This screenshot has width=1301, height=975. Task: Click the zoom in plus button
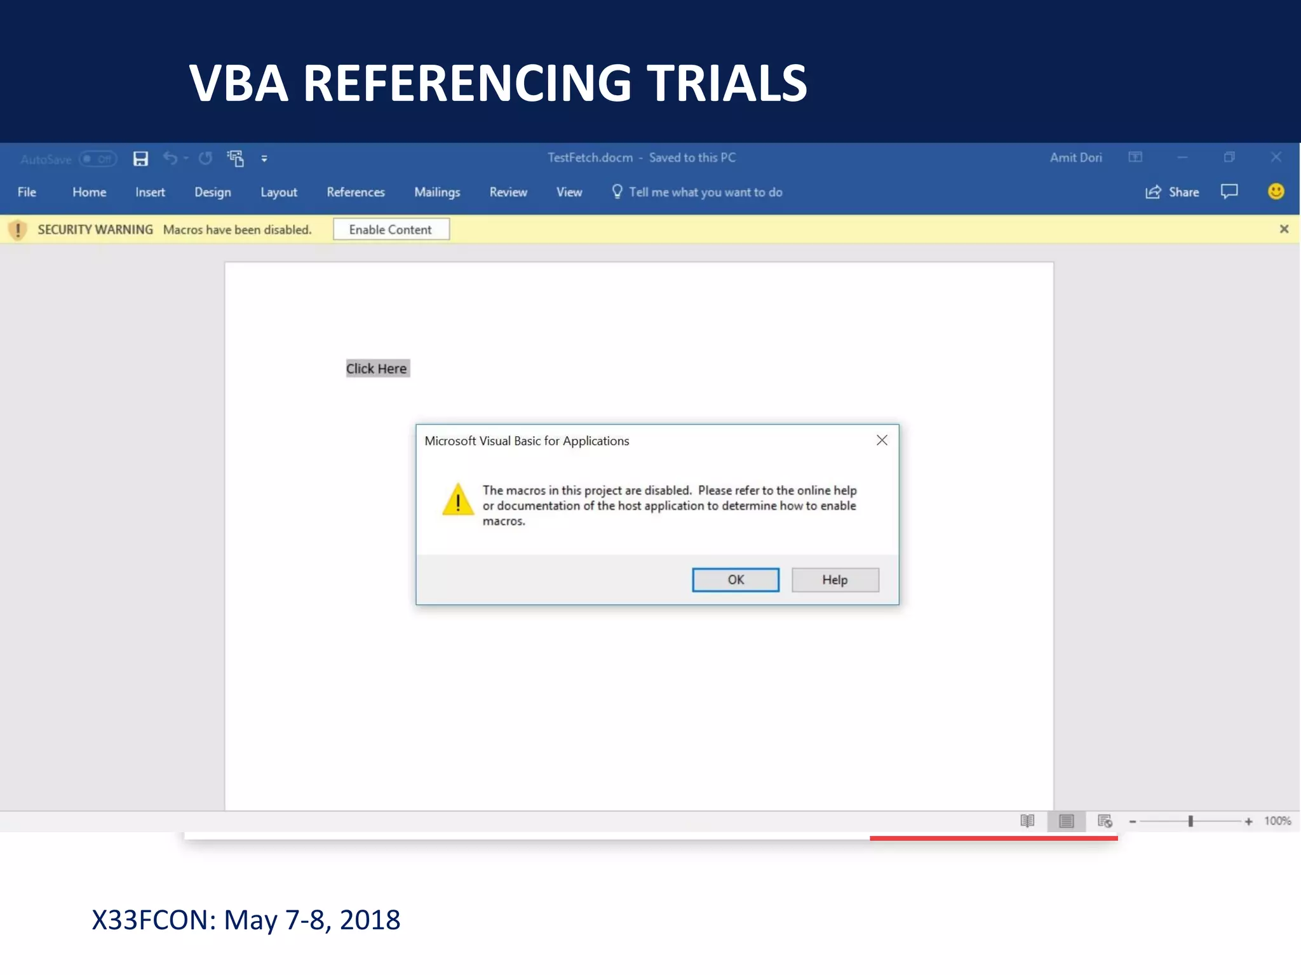coord(1248,822)
